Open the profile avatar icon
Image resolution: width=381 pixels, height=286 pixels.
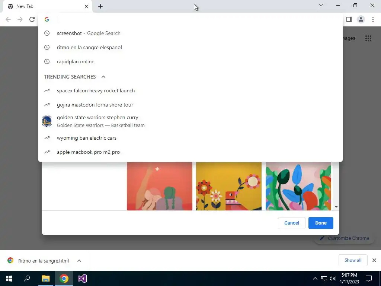click(361, 19)
